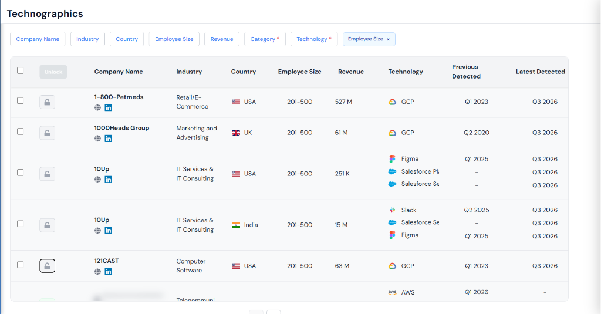Check the 1-800-Petmeds row checkbox

click(x=21, y=101)
